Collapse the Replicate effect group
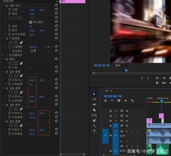The width and height of the screenshot is (171, 156). click(x=3, y=59)
